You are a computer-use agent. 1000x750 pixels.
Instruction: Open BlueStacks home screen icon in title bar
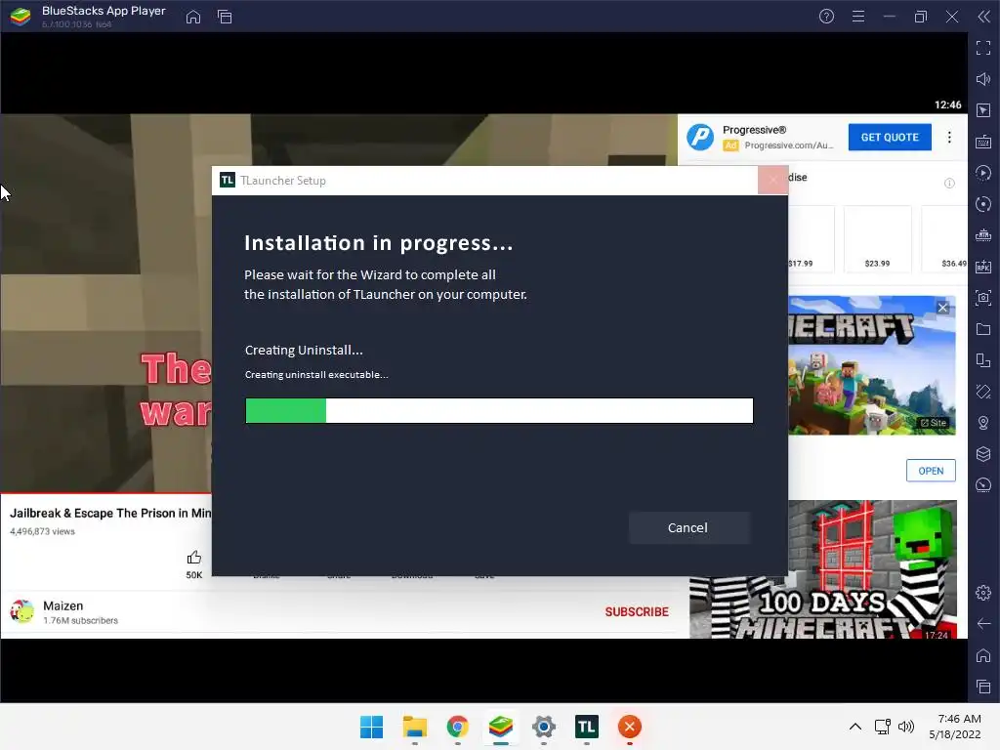click(x=193, y=17)
